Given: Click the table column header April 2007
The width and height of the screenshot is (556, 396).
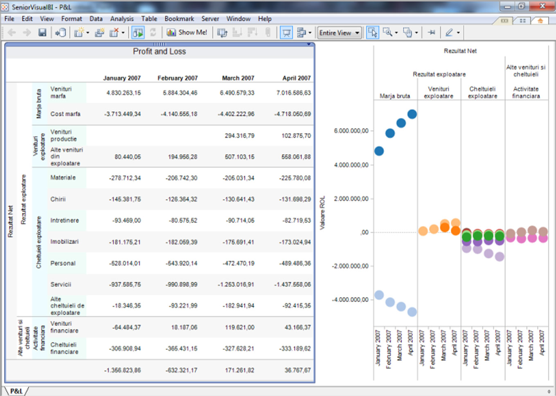Looking at the screenshot, I should pos(297,78).
